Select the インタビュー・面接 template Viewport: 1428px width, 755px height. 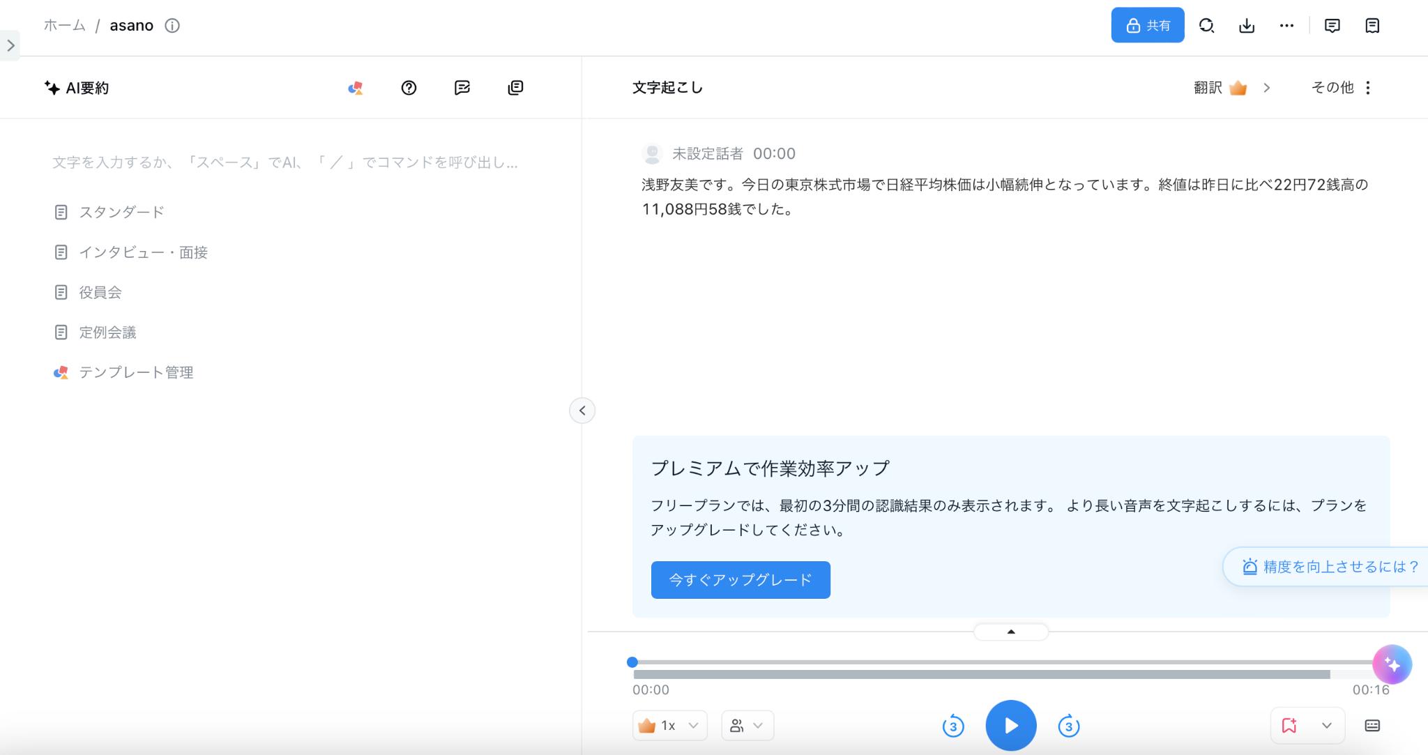point(131,252)
